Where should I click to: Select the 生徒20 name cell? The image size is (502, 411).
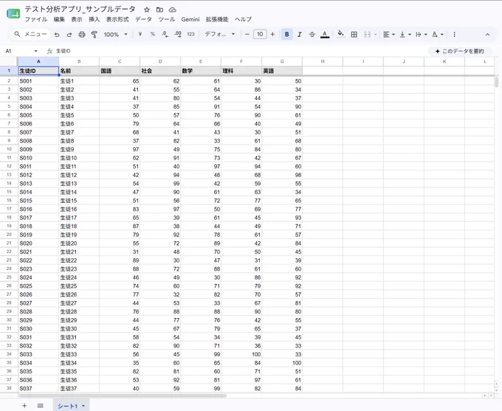click(x=79, y=244)
